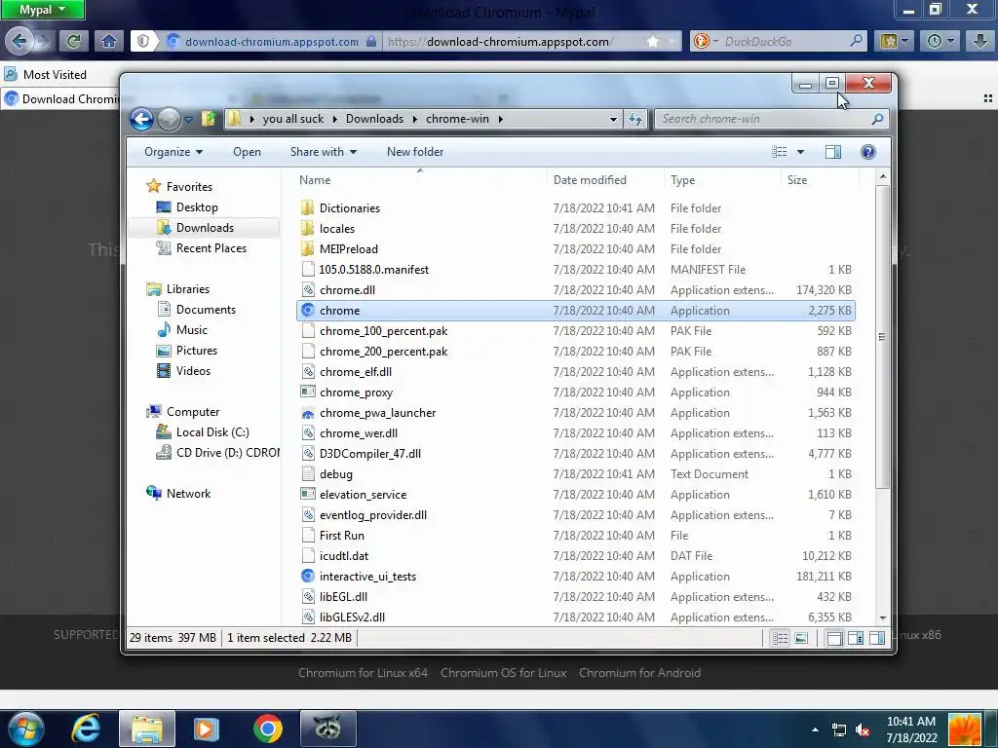This screenshot has width=998, height=748.
Task: Click the refresh button beside address bar
Action: pos(635,119)
